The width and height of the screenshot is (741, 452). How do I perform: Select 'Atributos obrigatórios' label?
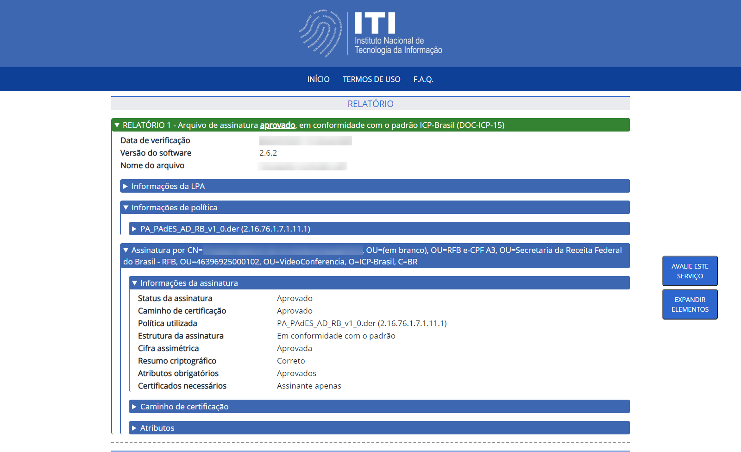point(178,373)
